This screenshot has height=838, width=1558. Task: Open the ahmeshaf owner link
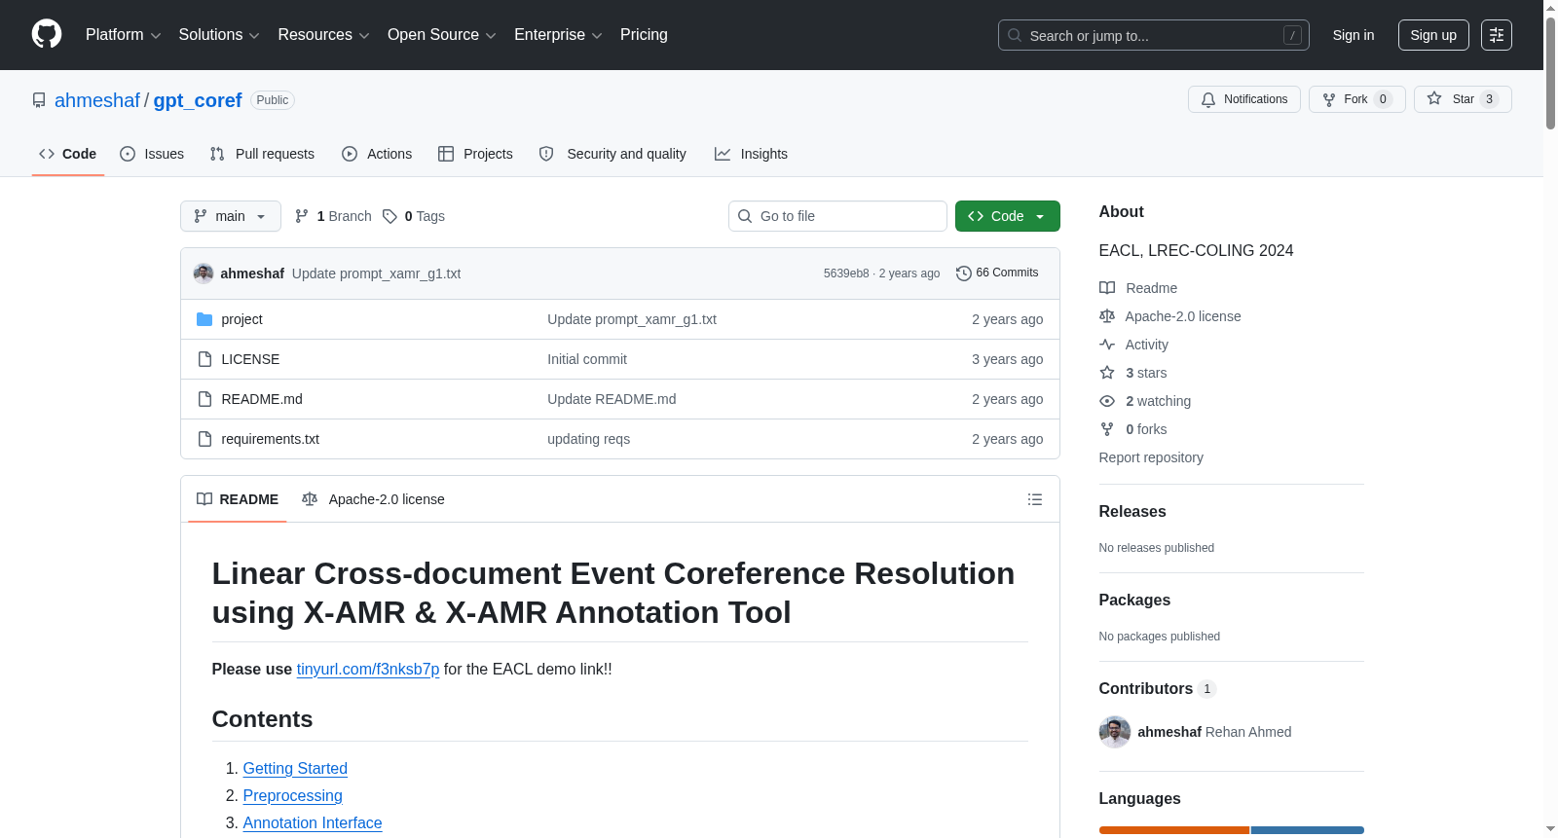click(97, 100)
